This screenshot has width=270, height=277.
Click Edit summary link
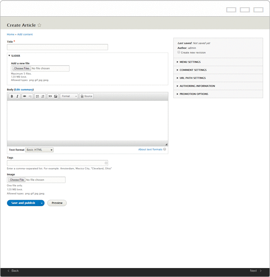24,90
